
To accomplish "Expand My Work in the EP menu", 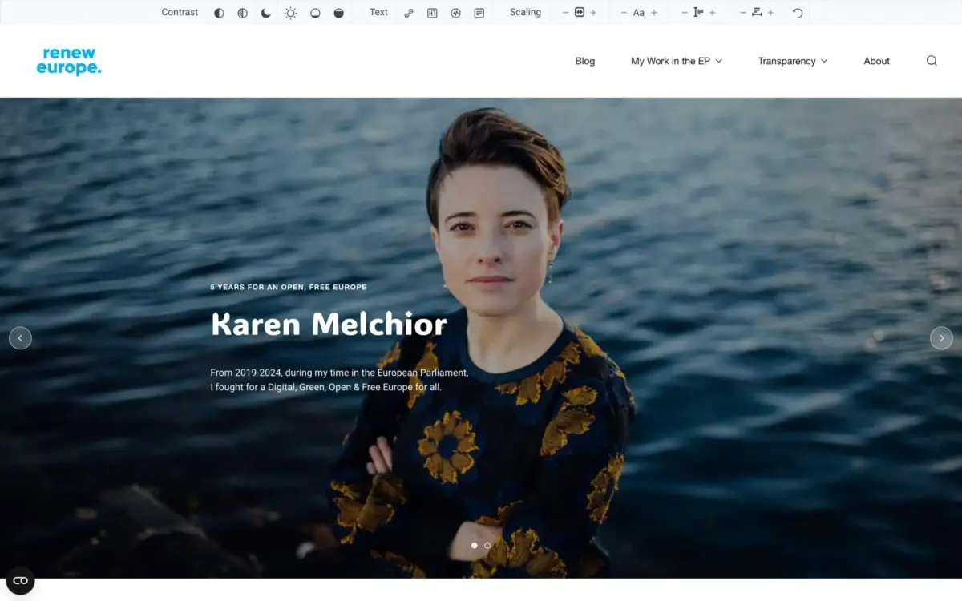I will [676, 61].
